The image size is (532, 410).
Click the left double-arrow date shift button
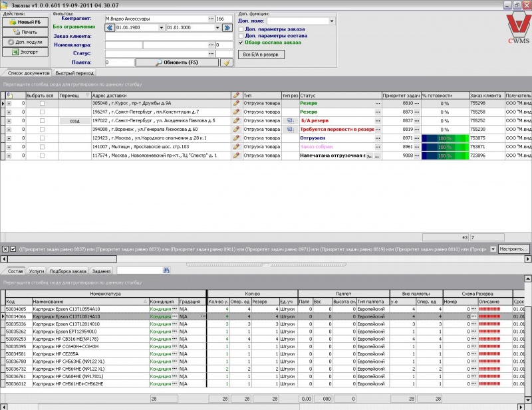click(x=108, y=28)
